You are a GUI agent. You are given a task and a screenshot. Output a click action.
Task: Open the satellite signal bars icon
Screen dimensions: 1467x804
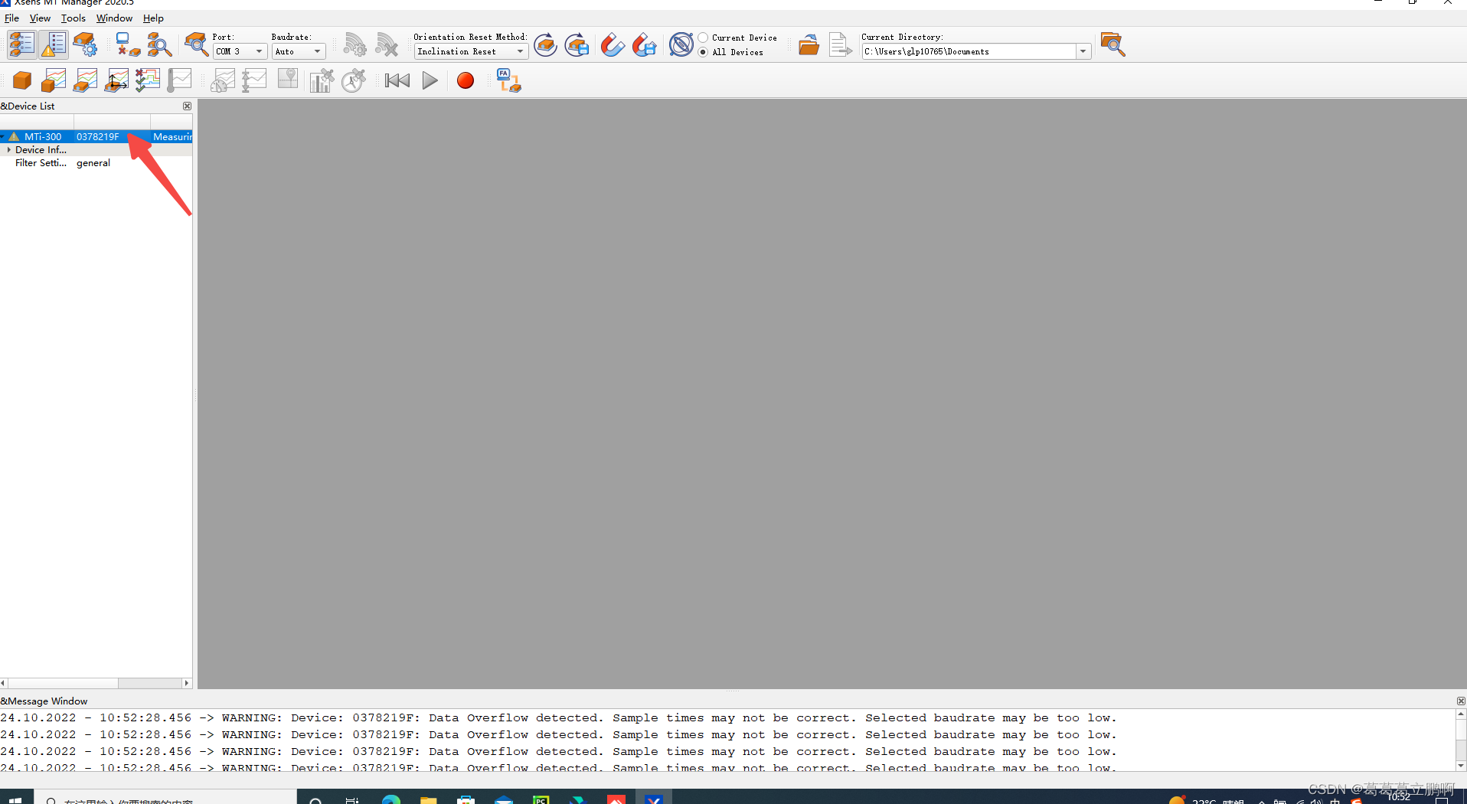322,80
